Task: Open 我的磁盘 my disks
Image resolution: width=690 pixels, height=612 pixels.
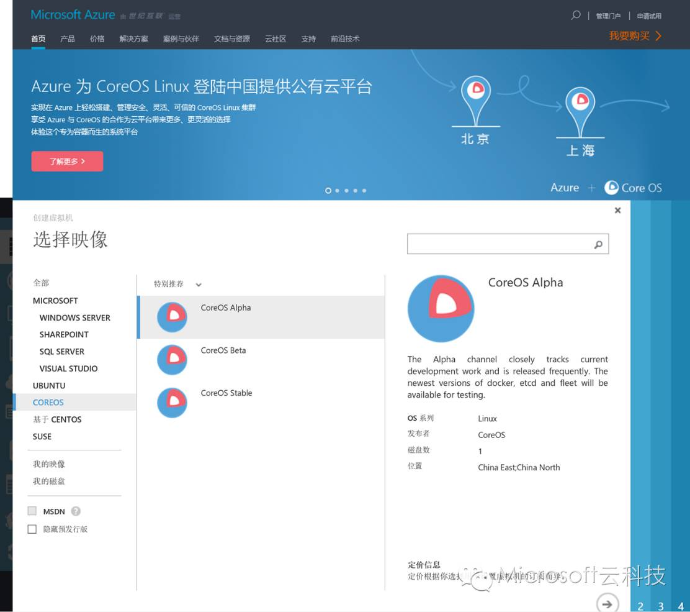Action: click(x=49, y=481)
